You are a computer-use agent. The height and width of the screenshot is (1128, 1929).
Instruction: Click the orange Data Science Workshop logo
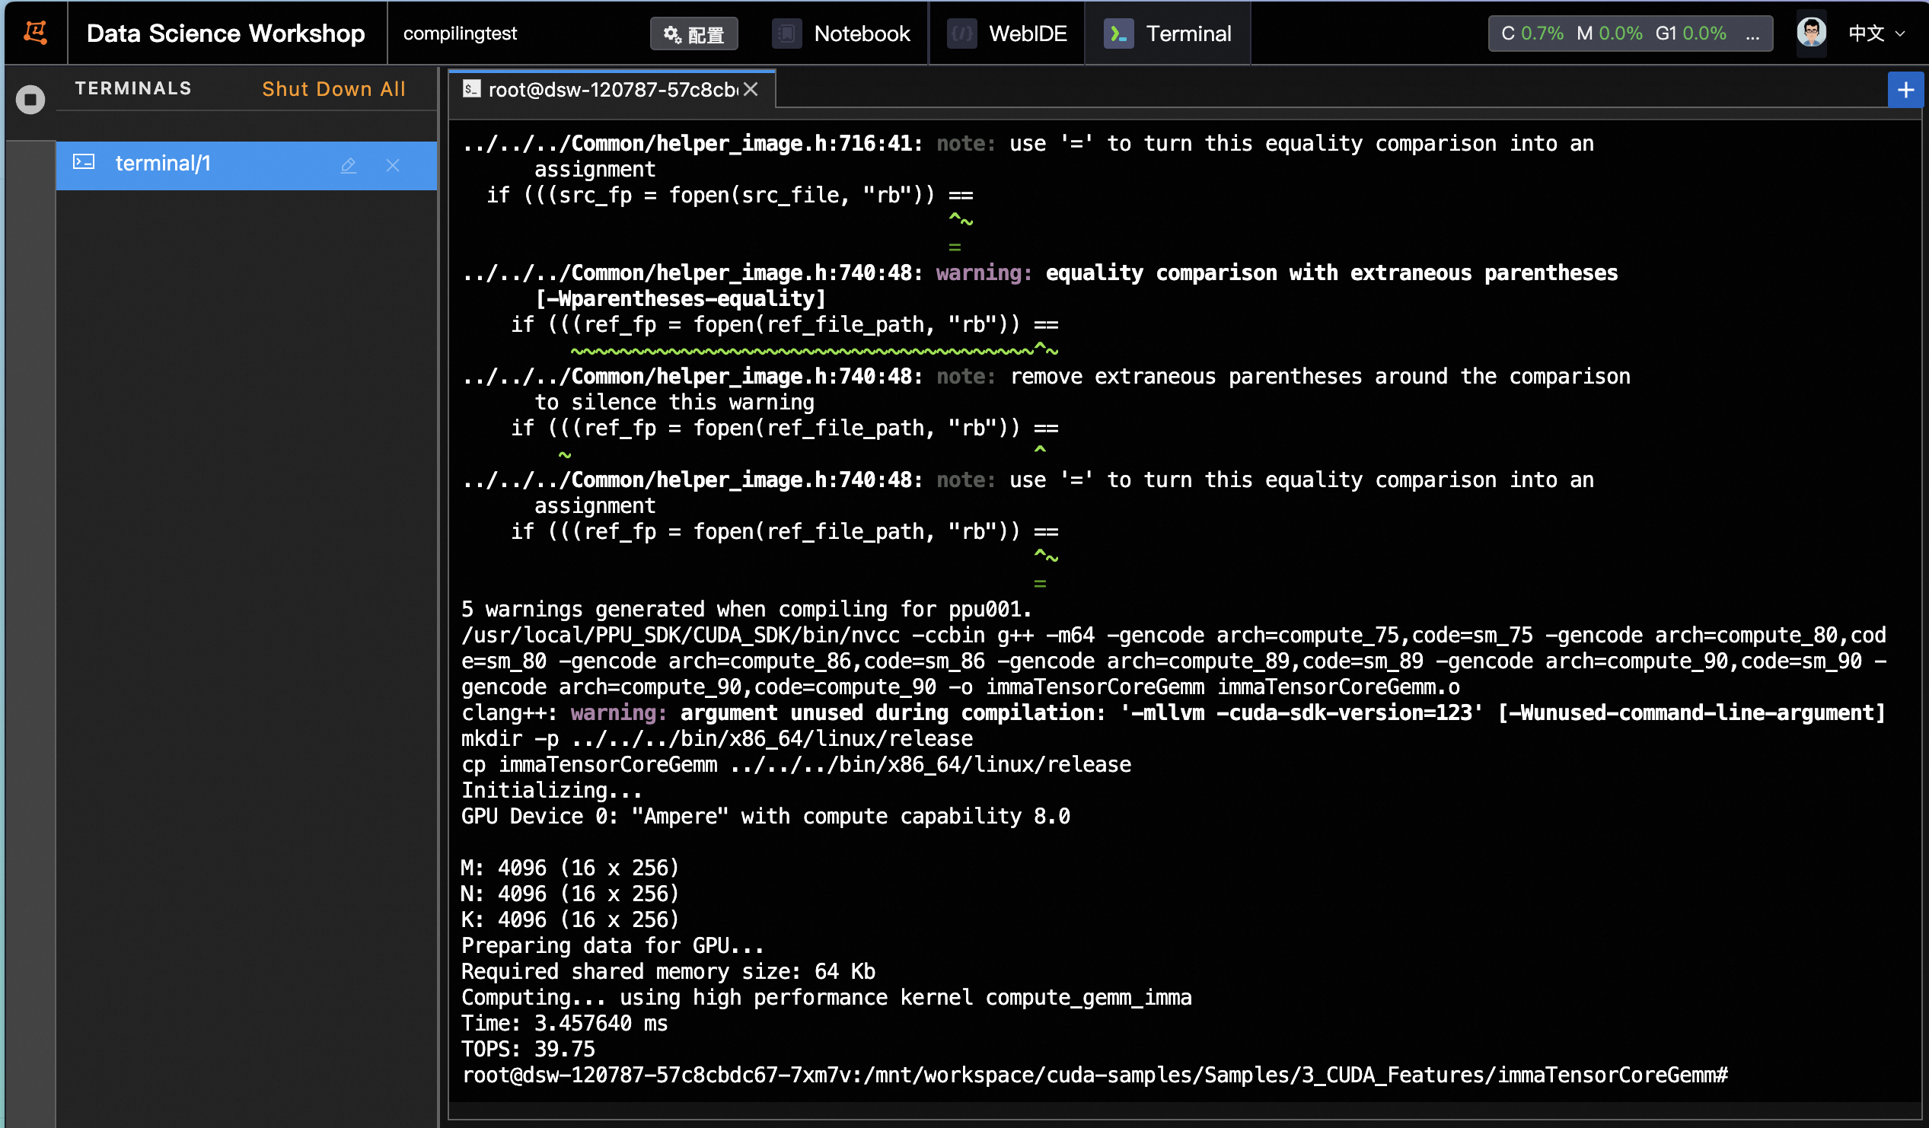pos(35,33)
